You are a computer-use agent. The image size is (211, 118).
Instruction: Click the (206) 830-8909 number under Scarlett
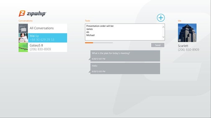pos(189,50)
